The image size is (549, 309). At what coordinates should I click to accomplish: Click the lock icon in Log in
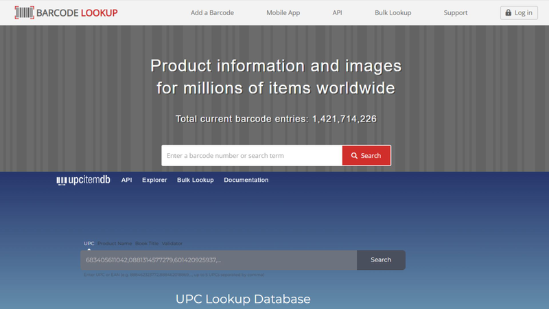click(x=508, y=12)
